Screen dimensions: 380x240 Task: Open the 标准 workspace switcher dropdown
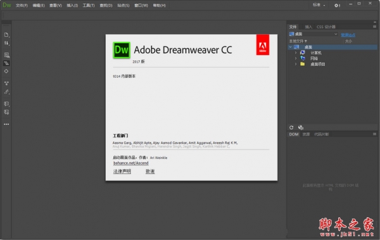319,5
